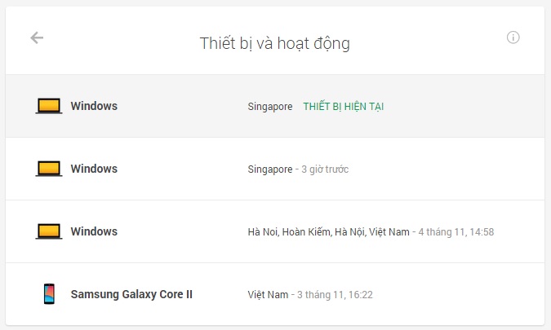551x330 pixels.
Task: Click the current device's laptop icon
Action: pos(49,106)
